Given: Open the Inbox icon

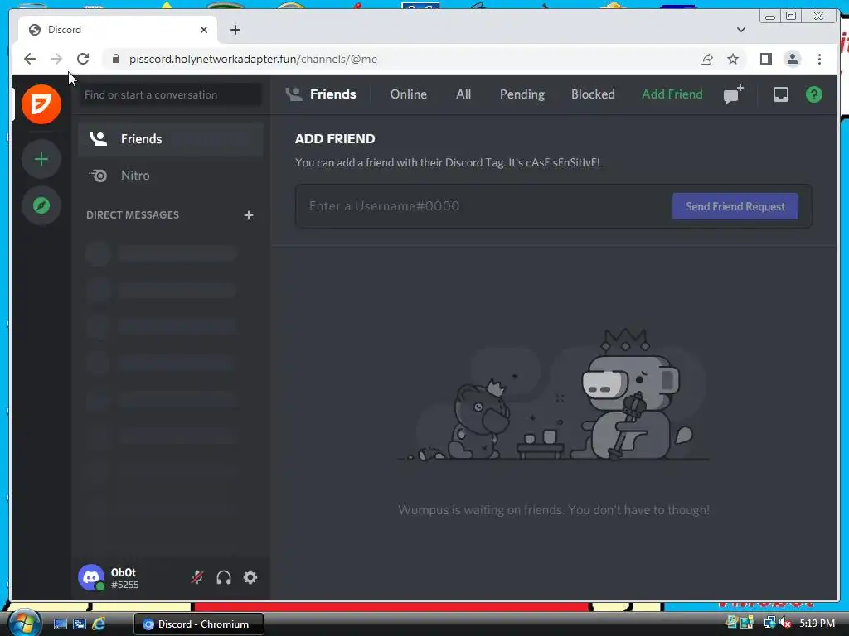Looking at the screenshot, I should 781,94.
